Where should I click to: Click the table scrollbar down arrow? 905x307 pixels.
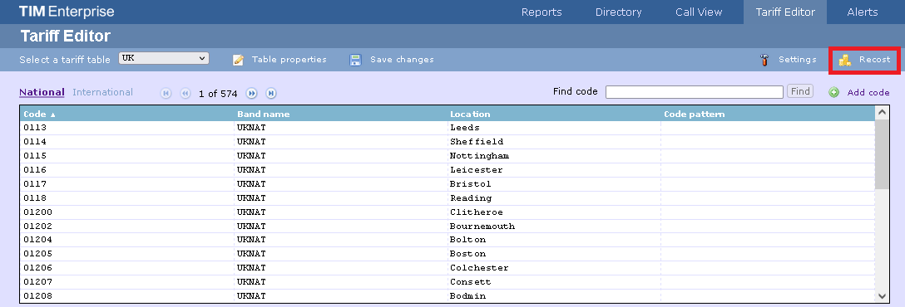[x=882, y=295]
